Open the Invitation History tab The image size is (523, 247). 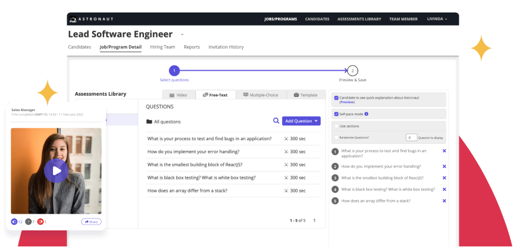(226, 47)
